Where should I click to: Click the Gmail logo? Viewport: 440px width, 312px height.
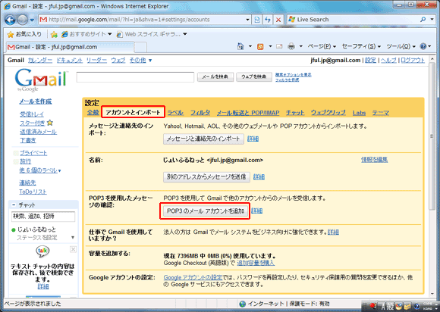pos(41,80)
